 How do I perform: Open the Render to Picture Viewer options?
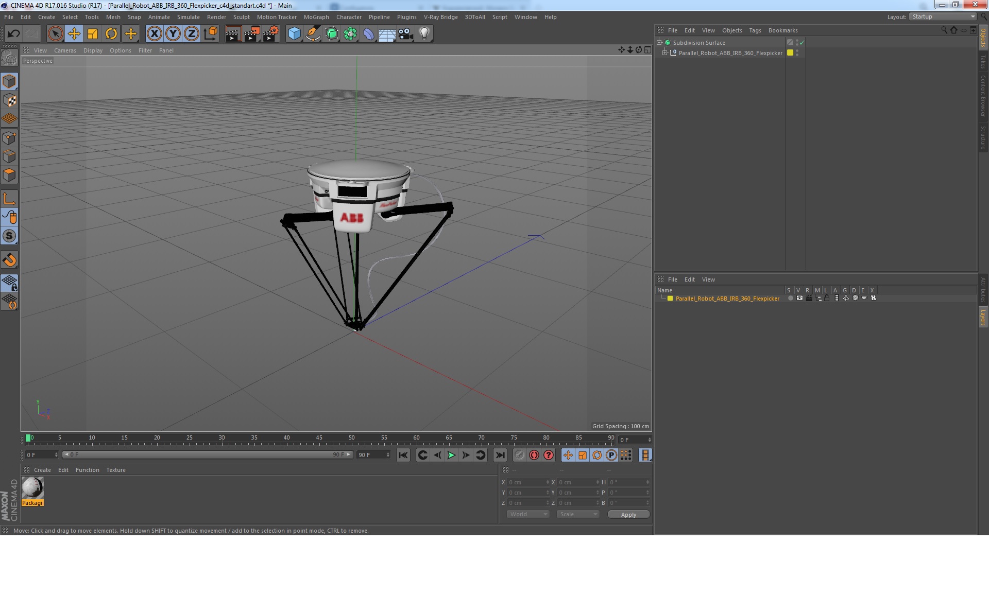tap(252, 34)
